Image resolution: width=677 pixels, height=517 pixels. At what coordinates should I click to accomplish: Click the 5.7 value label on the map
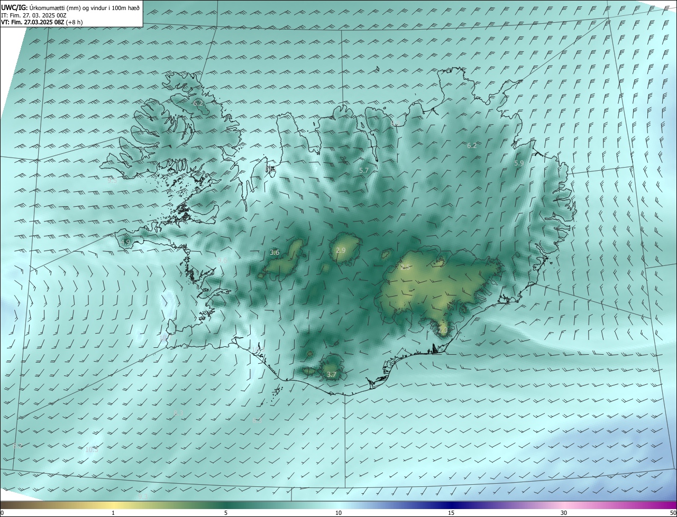pyautogui.click(x=364, y=170)
